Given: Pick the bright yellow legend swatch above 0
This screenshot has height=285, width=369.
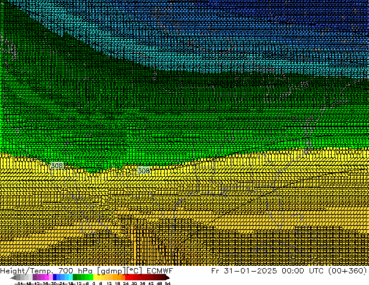Looking at the screenshot, I should click(x=95, y=277).
